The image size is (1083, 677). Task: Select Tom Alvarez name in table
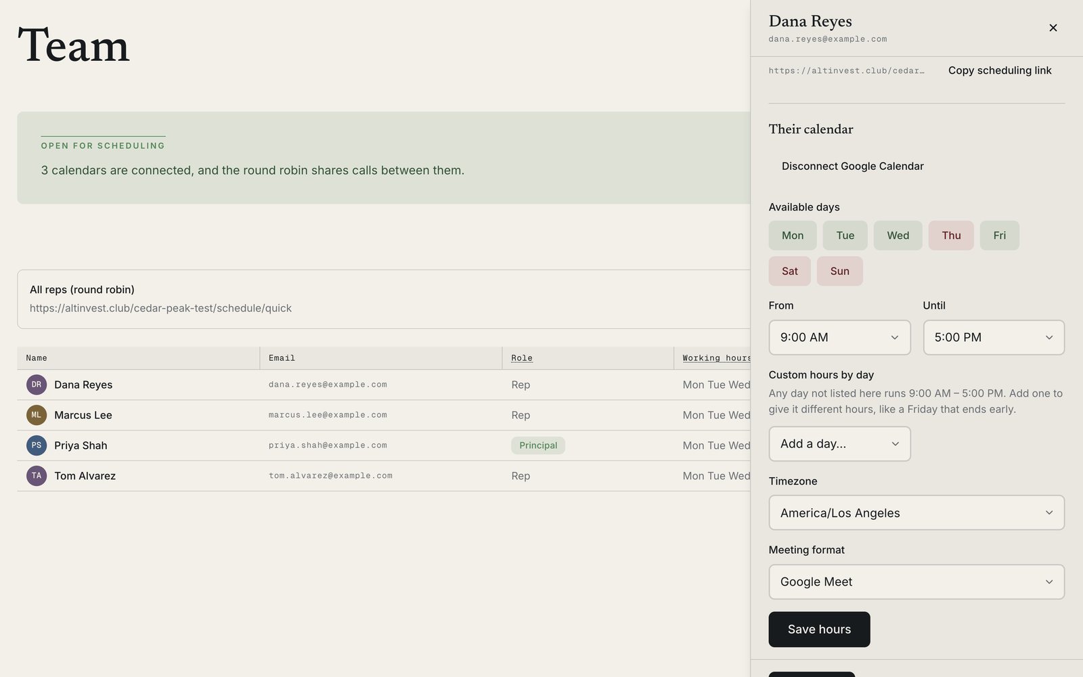click(85, 476)
